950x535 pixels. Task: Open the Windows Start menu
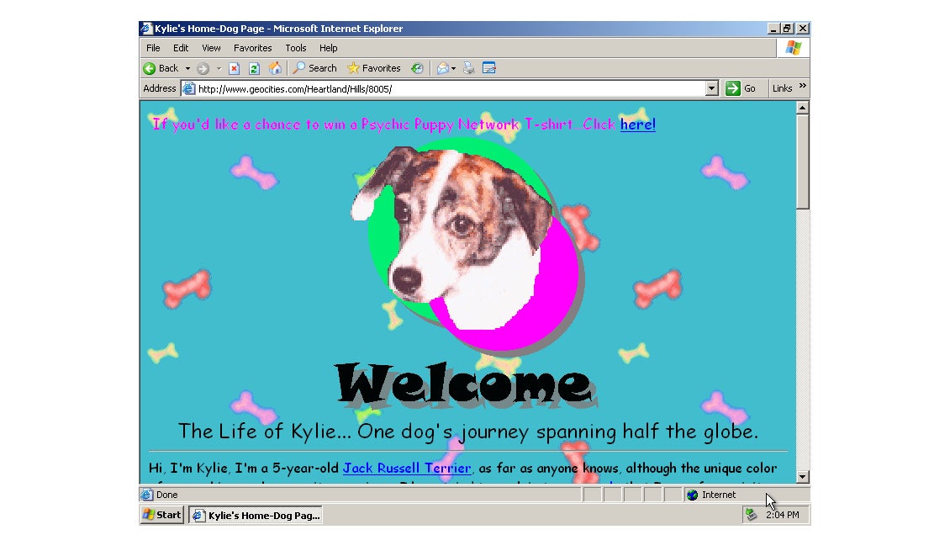[161, 514]
